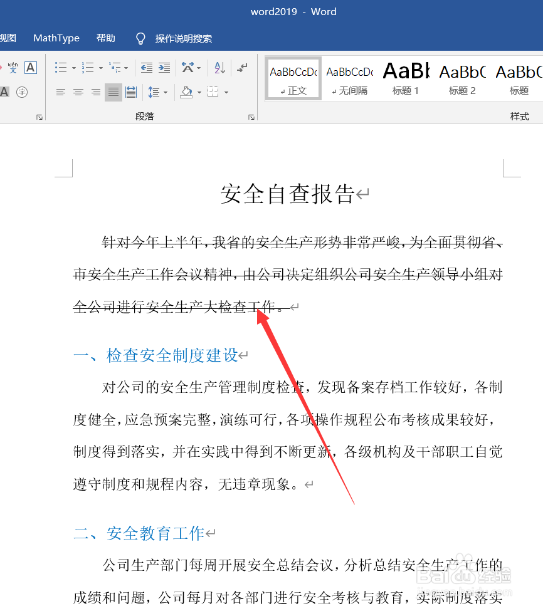
Task: Apply the 标题 1 style
Action: click(x=405, y=78)
